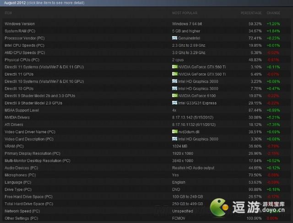Screen dimensions: 293x223
Task: Click 'FCMOV' value in Other Settings
Action: click(179, 218)
